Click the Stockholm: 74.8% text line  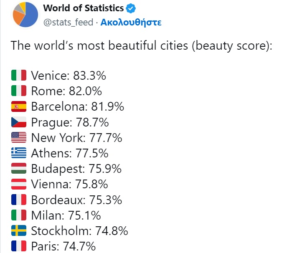79,231
